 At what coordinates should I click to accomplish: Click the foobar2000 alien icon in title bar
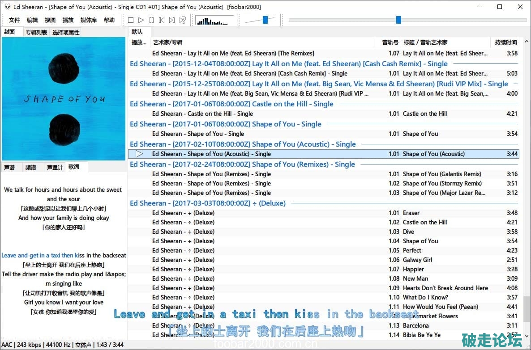(x=7, y=7)
